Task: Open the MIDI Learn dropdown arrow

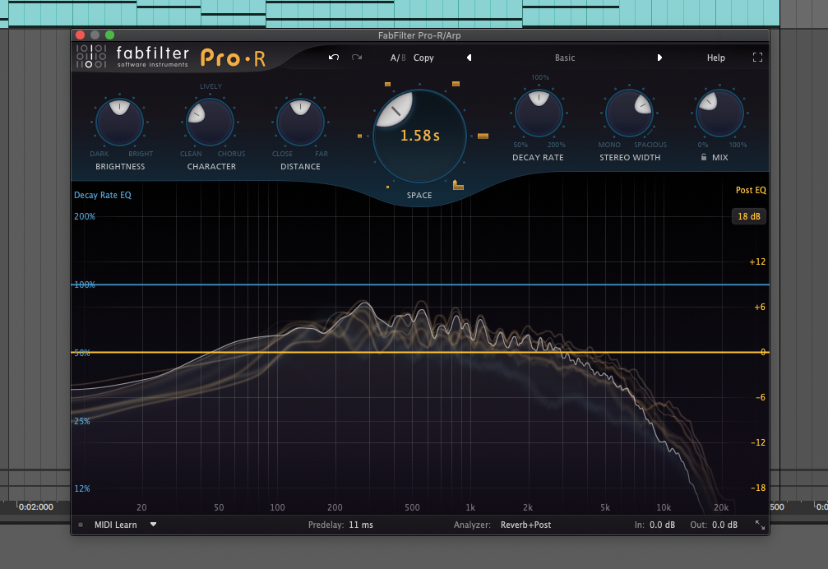Action: [x=153, y=525]
